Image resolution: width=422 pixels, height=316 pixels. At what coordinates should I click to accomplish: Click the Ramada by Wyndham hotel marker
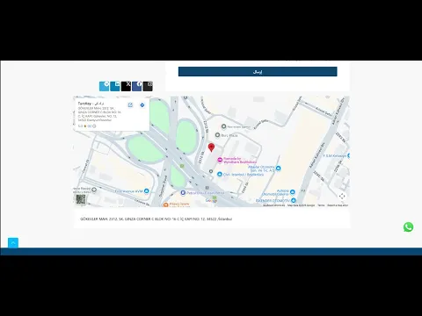tap(220, 160)
